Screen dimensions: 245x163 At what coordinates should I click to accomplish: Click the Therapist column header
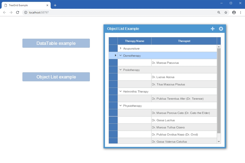[x=184, y=41]
